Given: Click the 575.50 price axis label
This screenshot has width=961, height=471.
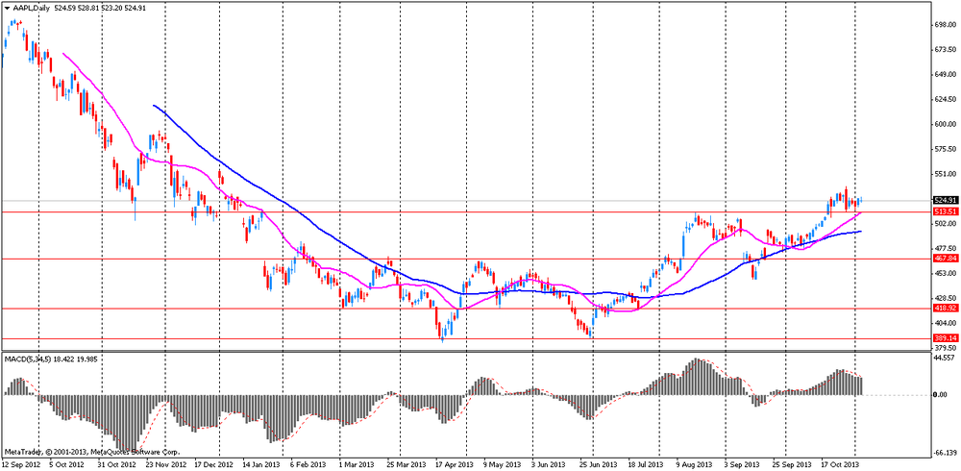Looking at the screenshot, I should tap(945, 149).
